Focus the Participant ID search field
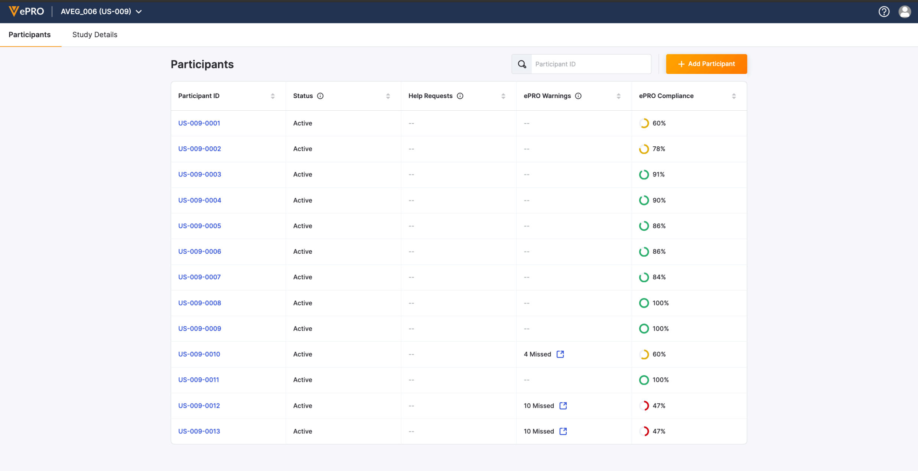The width and height of the screenshot is (918, 471). click(591, 64)
